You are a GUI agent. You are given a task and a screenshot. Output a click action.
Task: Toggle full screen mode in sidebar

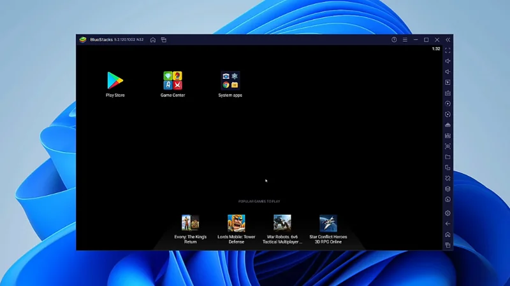tap(448, 50)
